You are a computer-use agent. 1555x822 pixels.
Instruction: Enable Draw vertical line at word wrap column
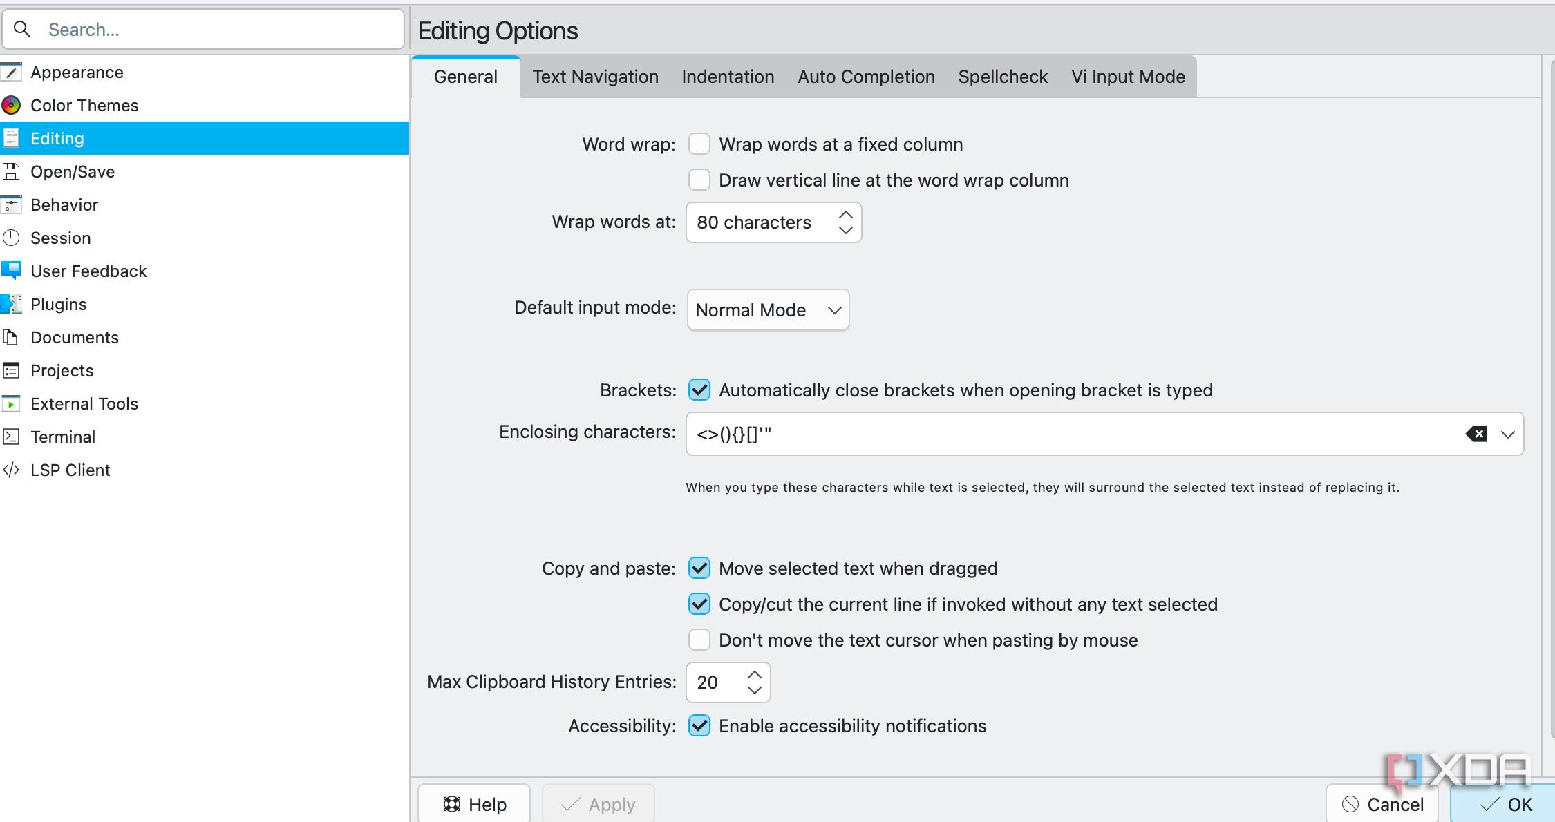click(699, 180)
